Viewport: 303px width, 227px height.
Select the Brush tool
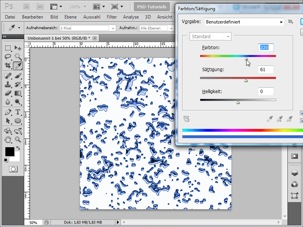[x=18, y=75]
